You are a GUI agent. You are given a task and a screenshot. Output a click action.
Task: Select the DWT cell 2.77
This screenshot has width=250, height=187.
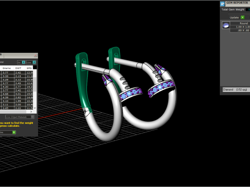(20, 87)
